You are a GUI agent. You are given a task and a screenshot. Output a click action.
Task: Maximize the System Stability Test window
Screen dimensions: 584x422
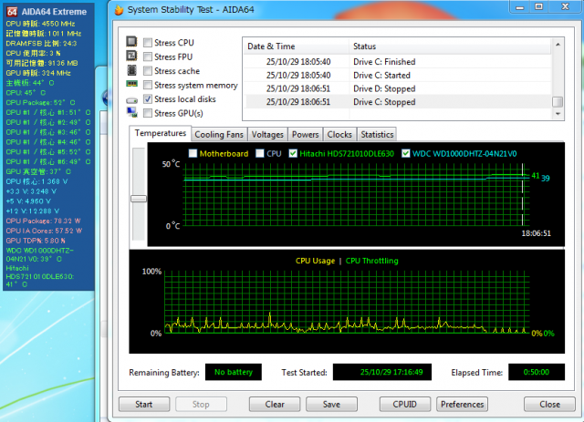point(539,6)
